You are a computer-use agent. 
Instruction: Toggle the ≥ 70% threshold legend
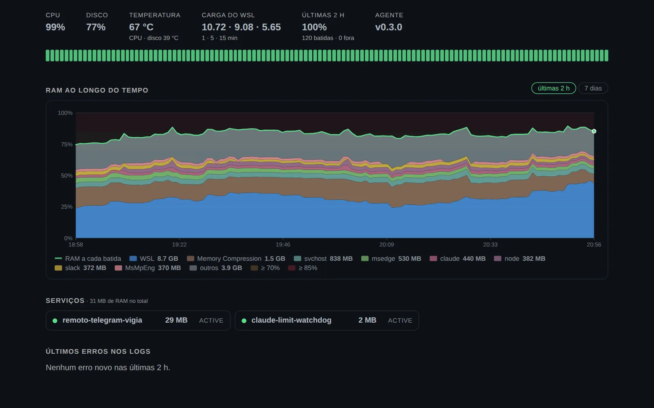point(265,268)
